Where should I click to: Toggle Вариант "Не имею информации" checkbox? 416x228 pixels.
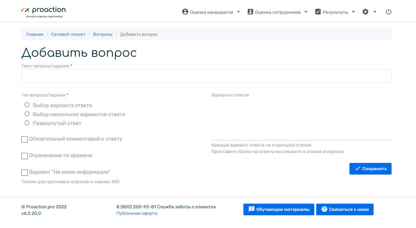coord(24,172)
